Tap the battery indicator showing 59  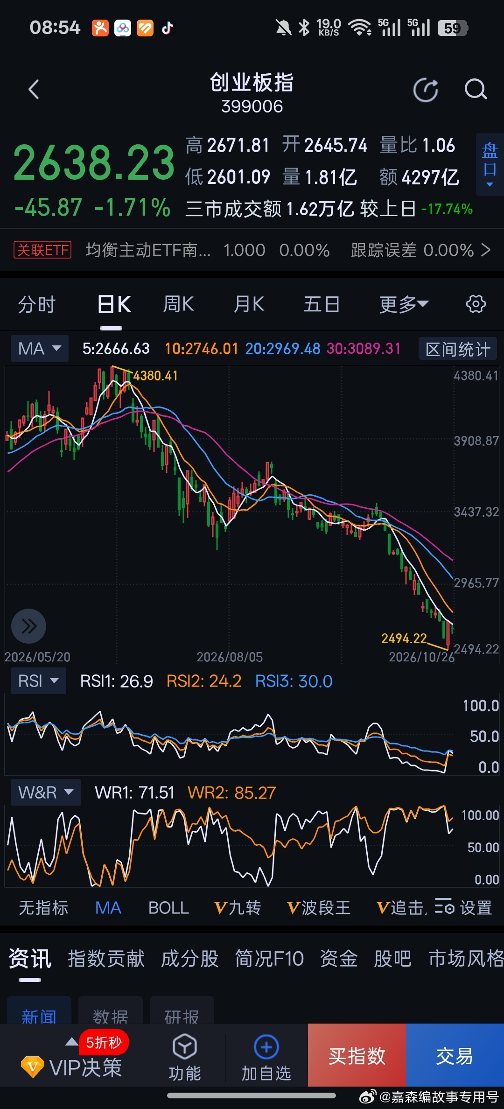[x=453, y=28]
